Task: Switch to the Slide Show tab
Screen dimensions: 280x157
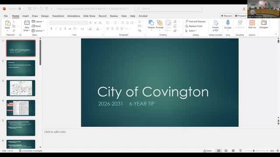Action: pos(89,16)
